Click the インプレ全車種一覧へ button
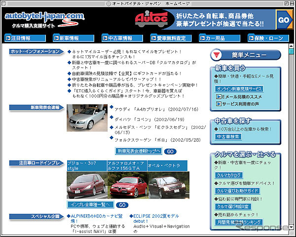Viewport: 296px width, 237px height. tap(90, 204)
